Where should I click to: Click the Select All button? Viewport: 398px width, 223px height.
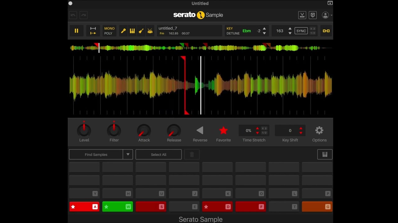coord(159,155)
